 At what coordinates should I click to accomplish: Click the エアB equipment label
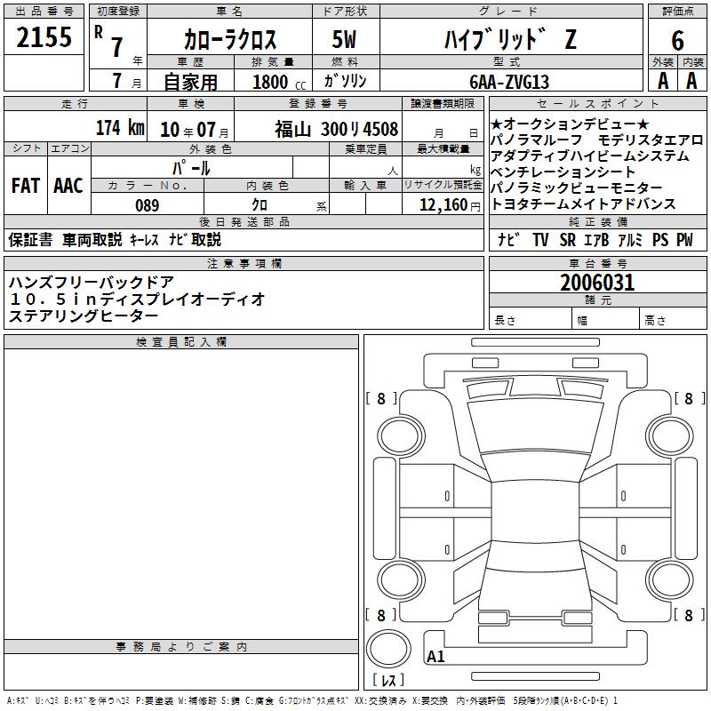596,239
